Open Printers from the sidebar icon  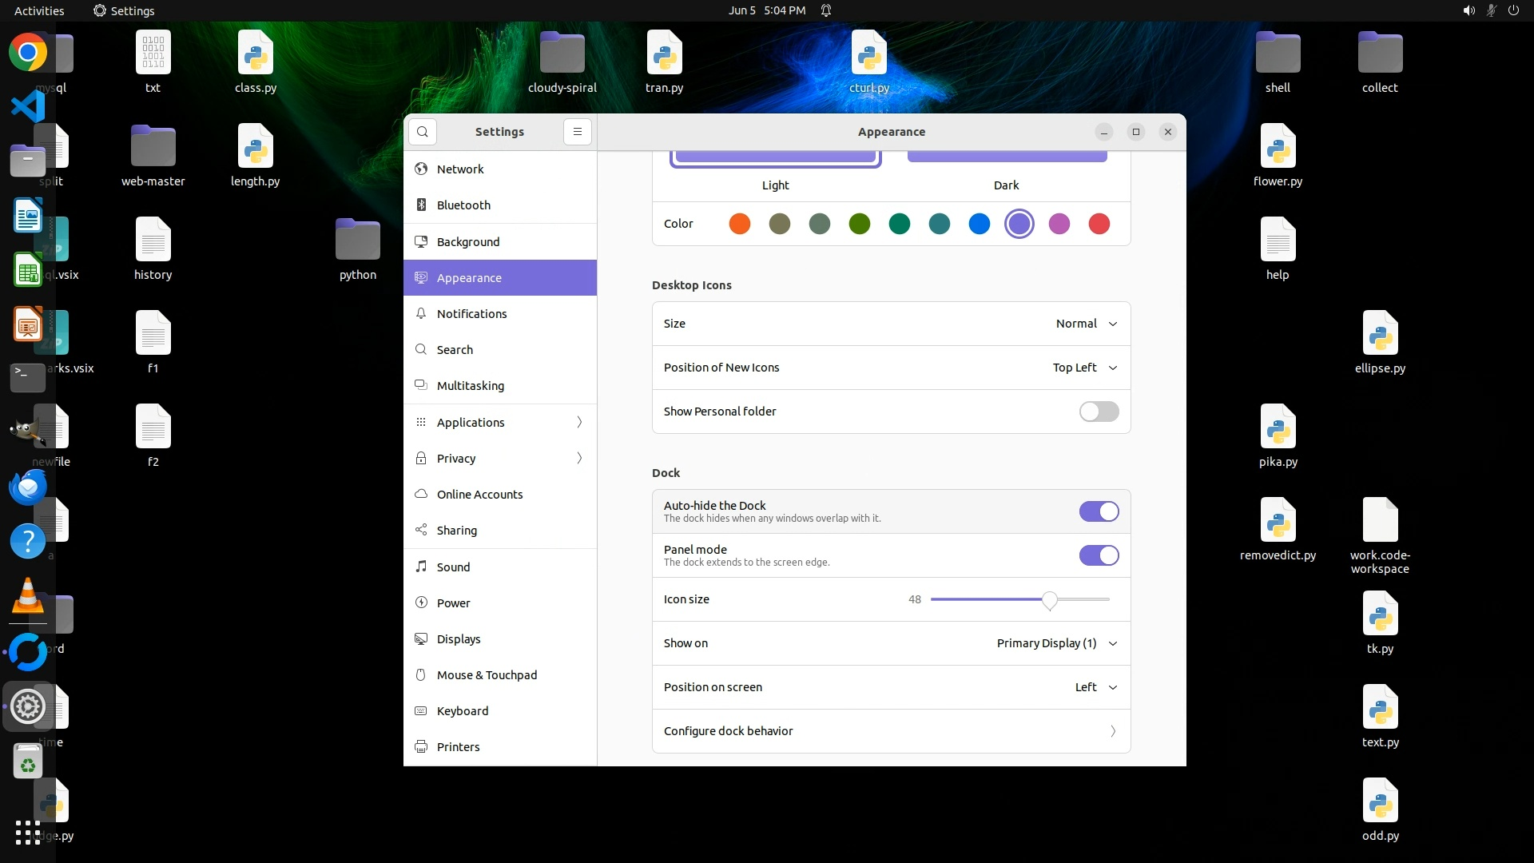421,747
